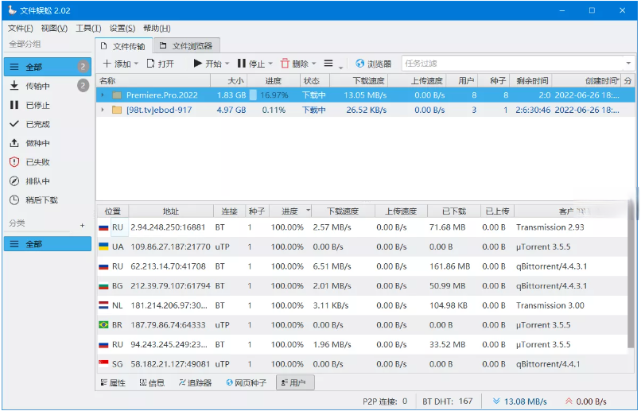The image size is (641, 411).
Task: Sort tasks by the 状态 column header
Action: (x=315, y=80)
